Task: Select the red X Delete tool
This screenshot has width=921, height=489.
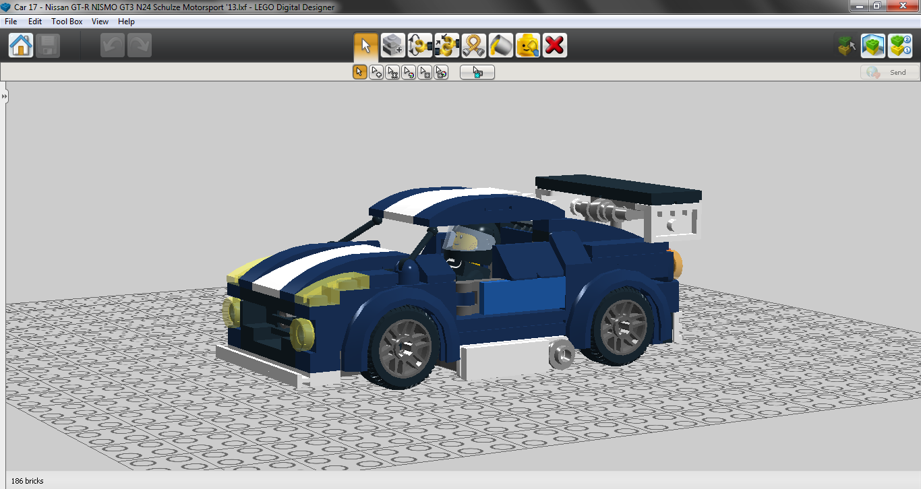Action: 555,46
